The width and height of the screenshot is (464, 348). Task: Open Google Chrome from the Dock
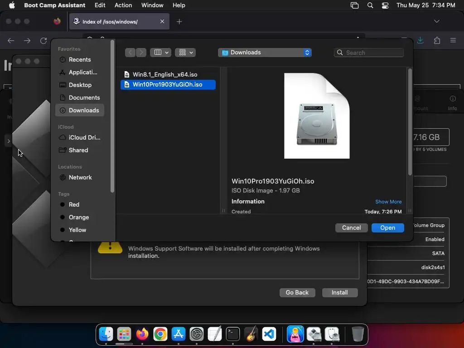tap(160, 334)
